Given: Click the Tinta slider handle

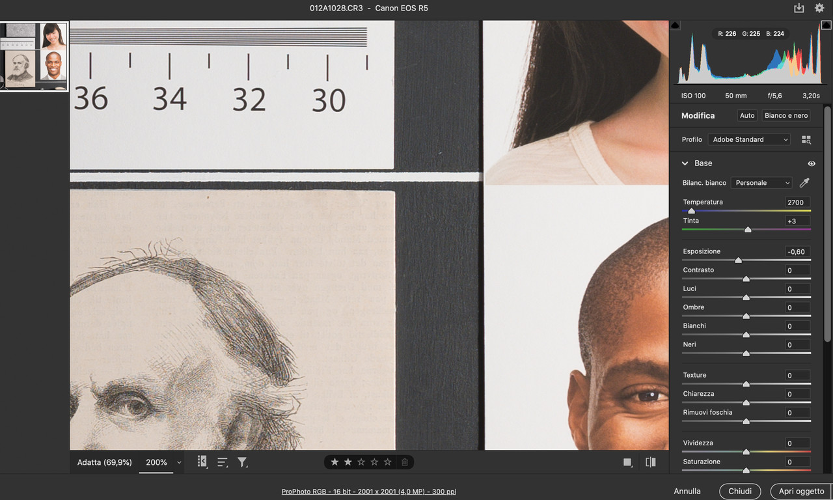Looking at the screenshot, I should [x=748, y=230].
